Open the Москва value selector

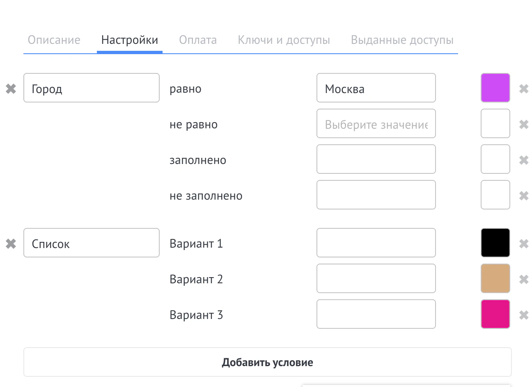point(376,88)
